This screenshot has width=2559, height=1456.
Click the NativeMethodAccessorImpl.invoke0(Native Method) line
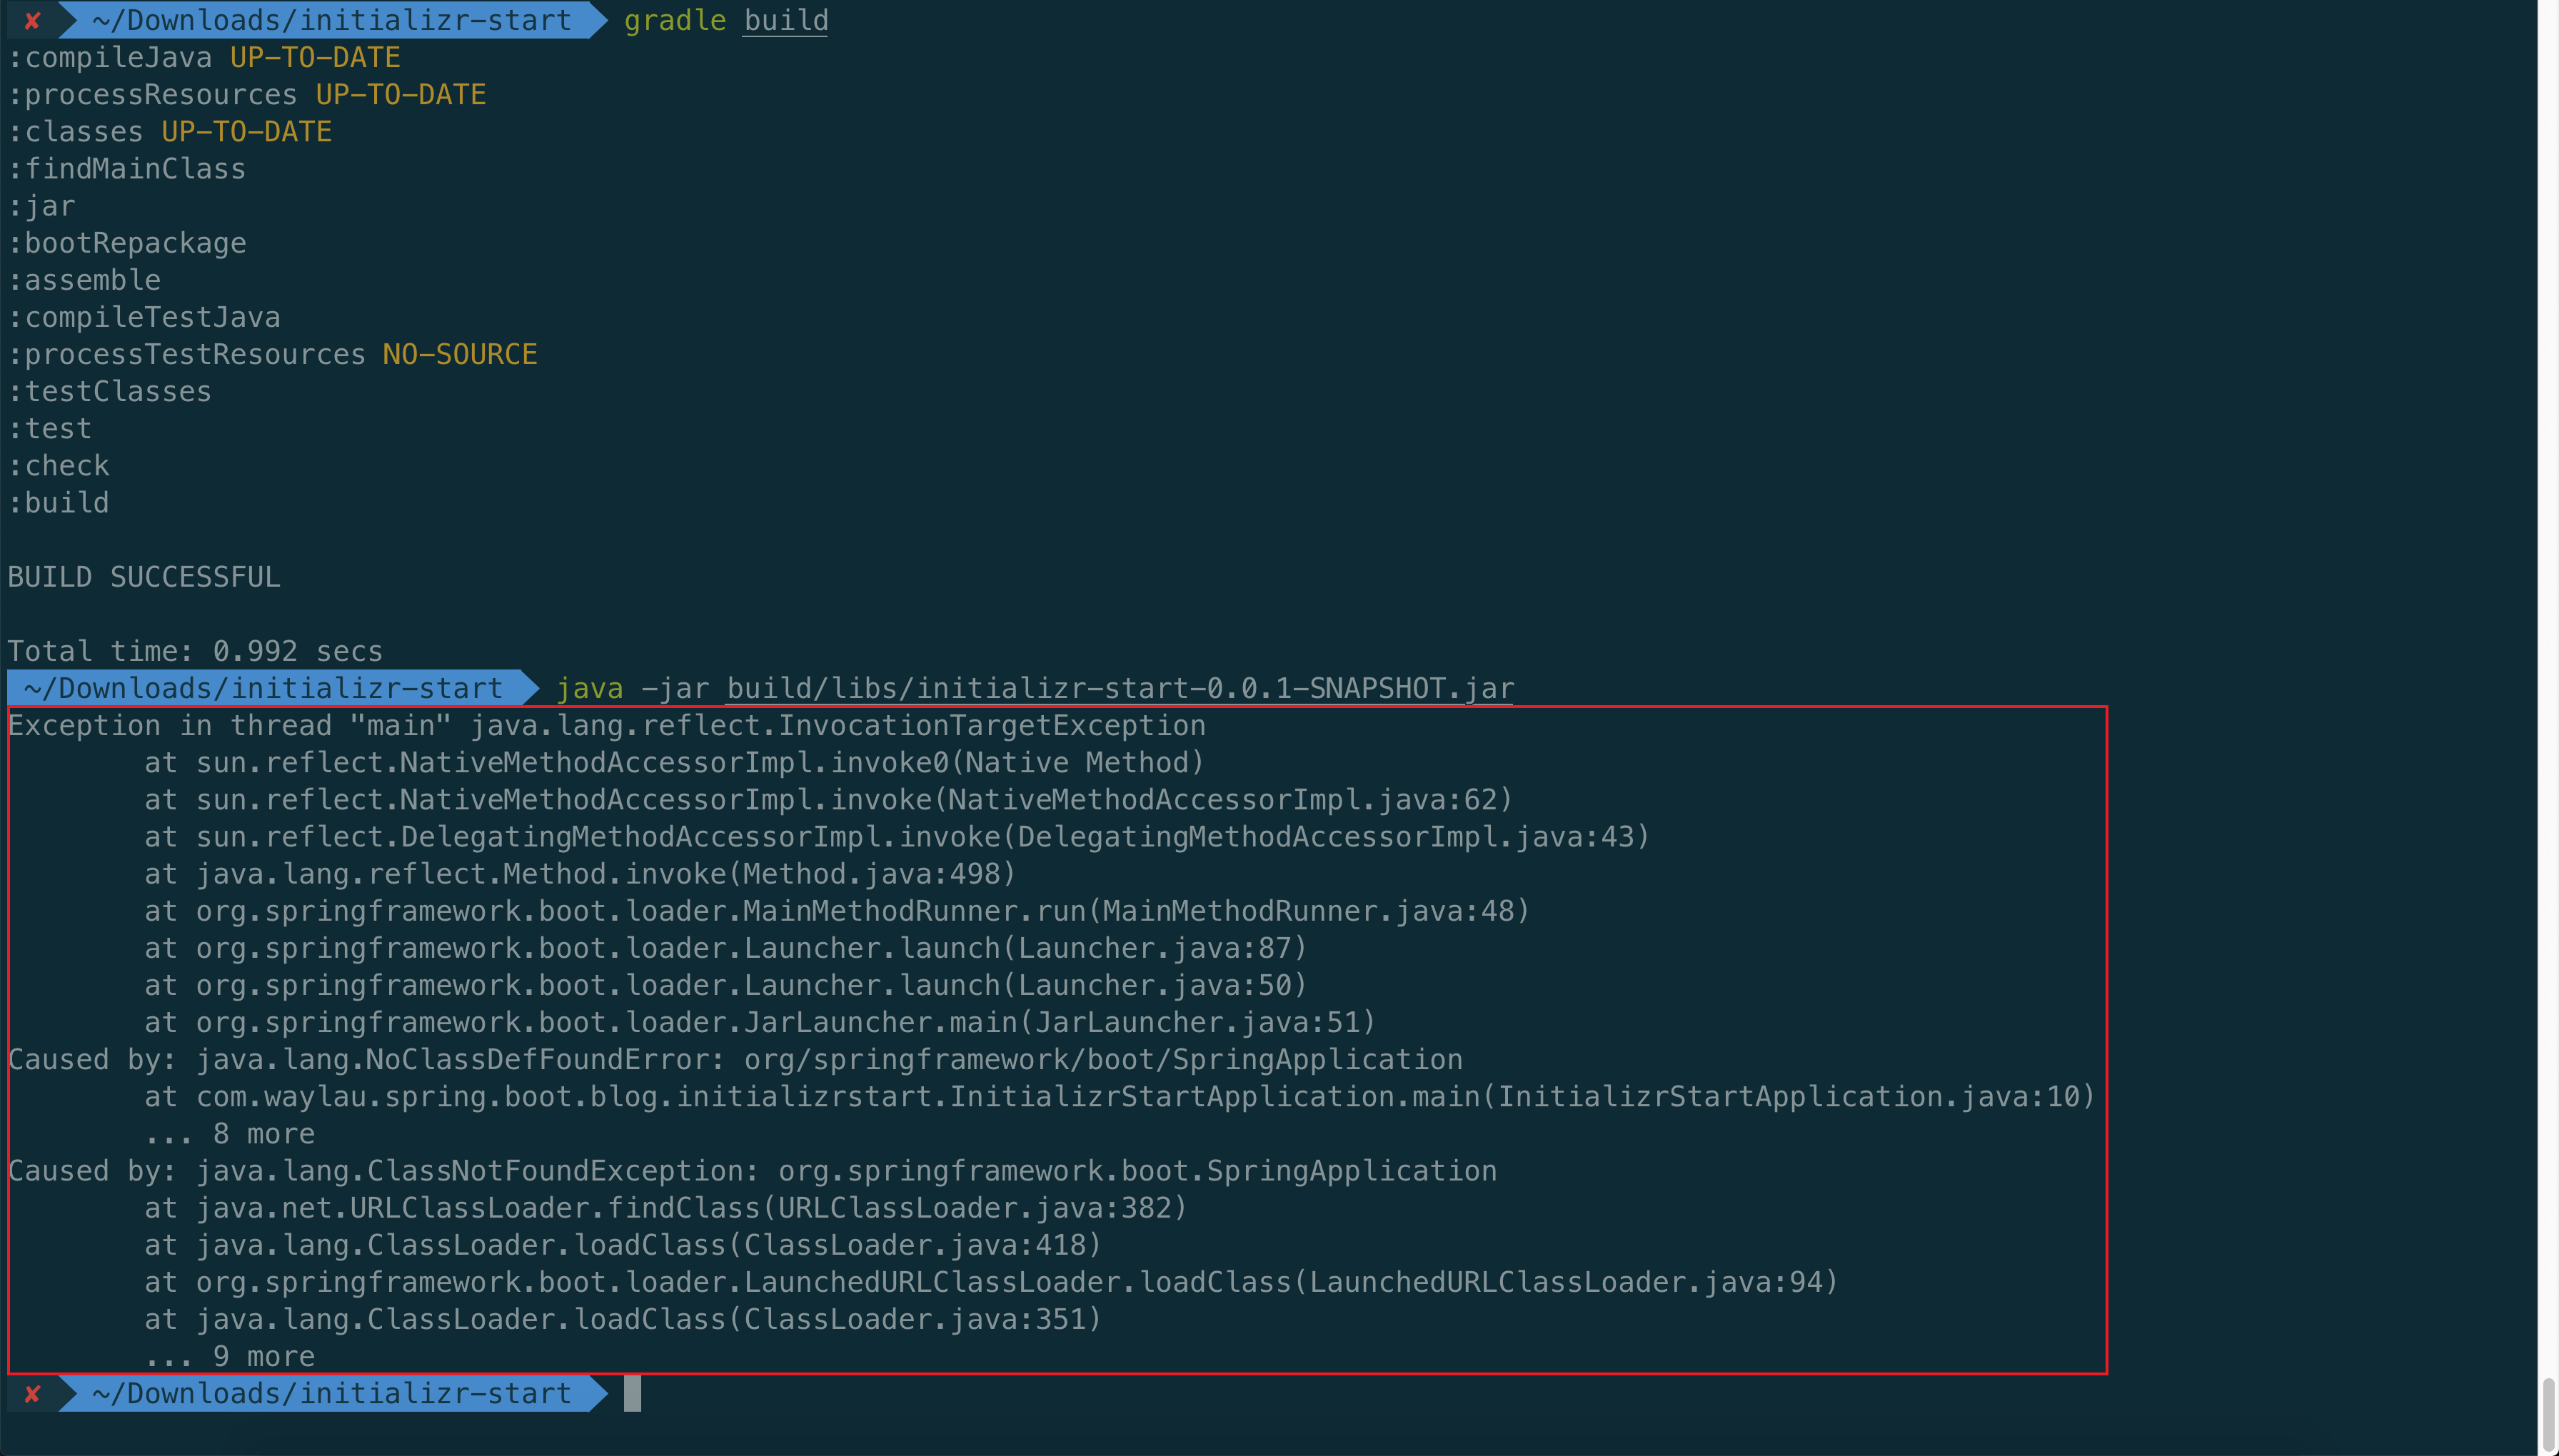click(674, 762)
